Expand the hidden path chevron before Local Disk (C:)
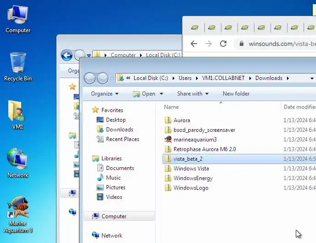Screen dimensions: 316x243 128,78
